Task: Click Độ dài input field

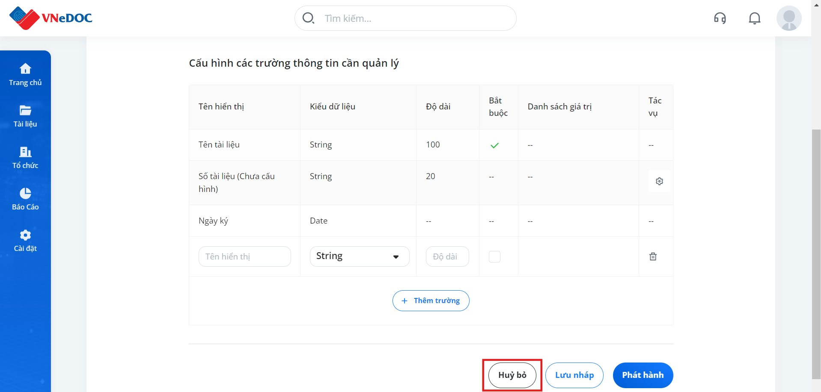Action: (x=447, y=256)
